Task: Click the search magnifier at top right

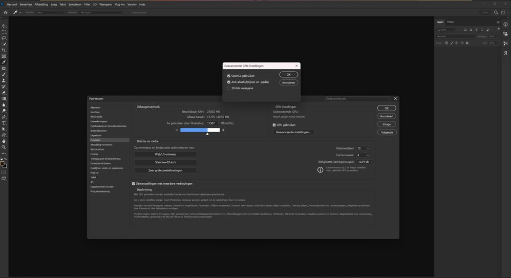Action: pyautogui.click(x=496, y=12)
